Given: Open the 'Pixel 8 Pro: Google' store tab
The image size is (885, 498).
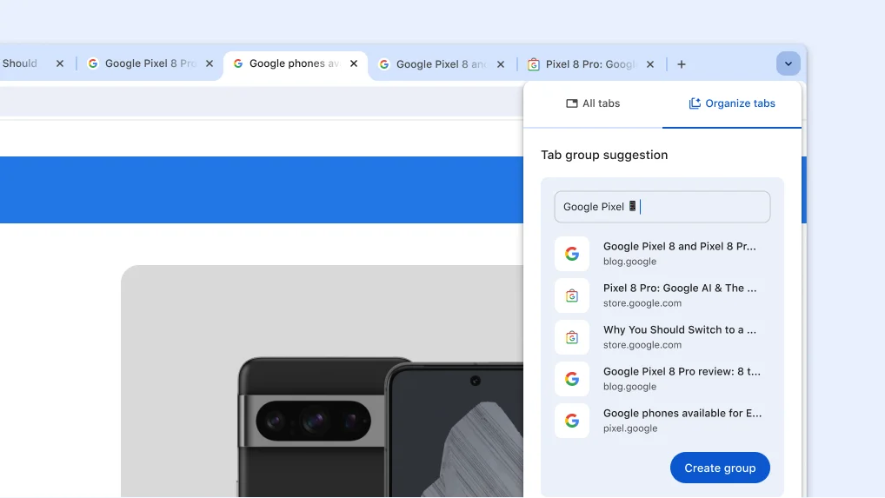Looking at the screenshot, I should (591, 64).
